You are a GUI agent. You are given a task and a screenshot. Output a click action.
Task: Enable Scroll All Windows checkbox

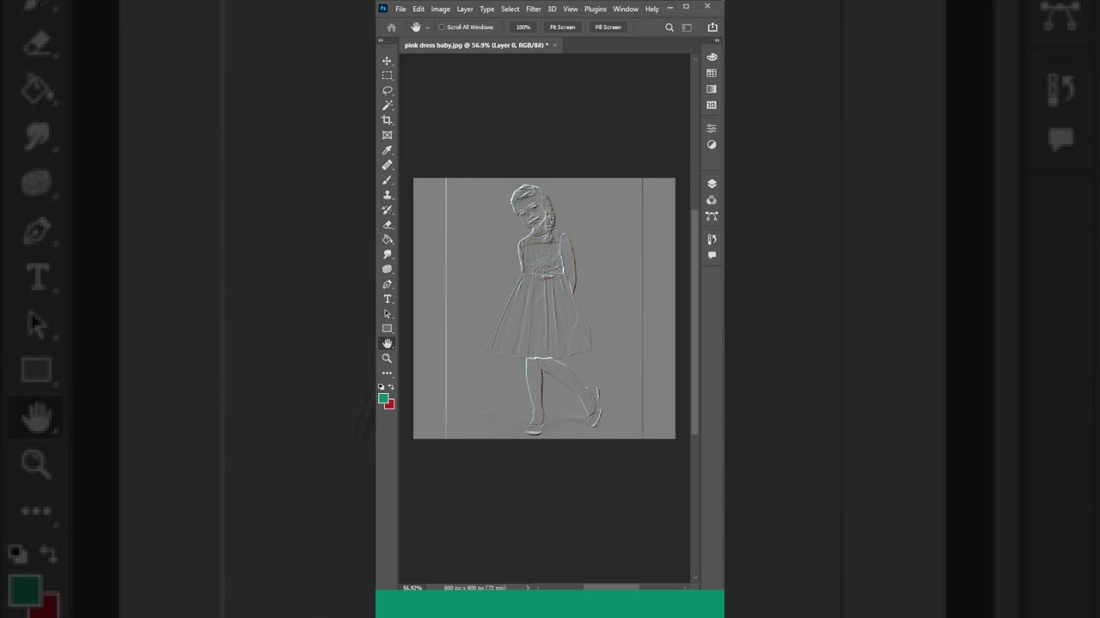coord(442,27)
